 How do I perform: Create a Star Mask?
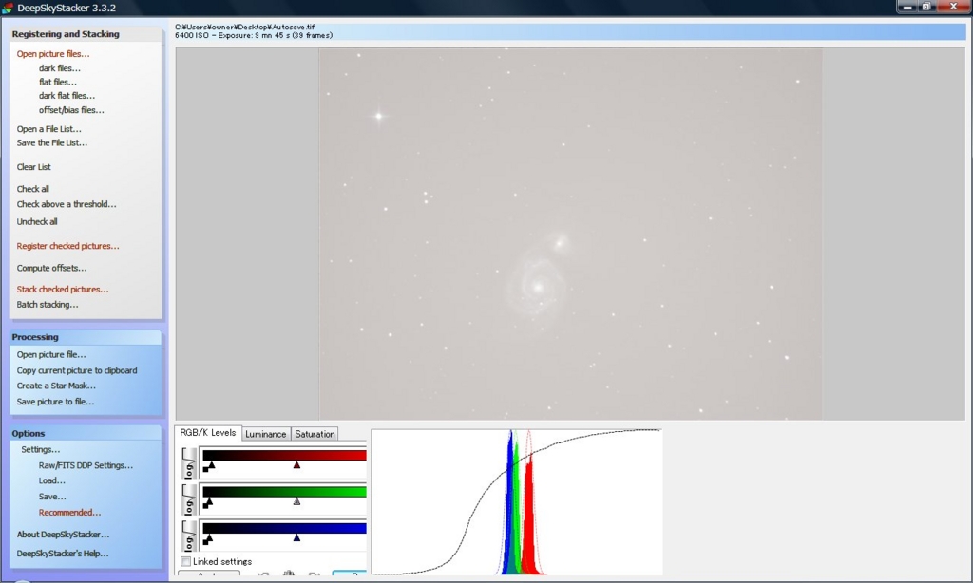click(56, 386)
